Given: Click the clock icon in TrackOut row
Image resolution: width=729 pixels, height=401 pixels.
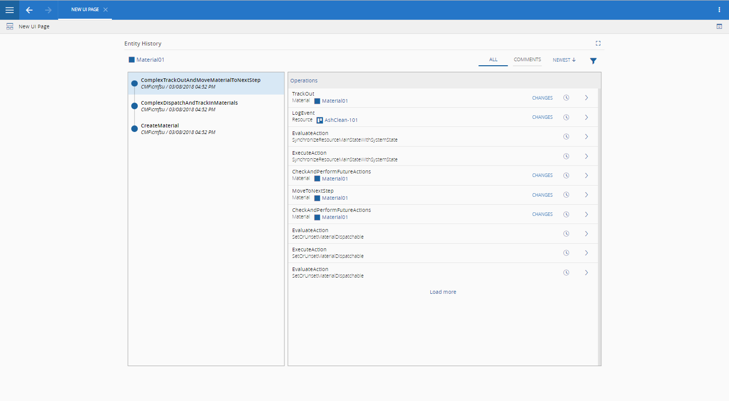Looking at the screenshot, I should pyautogui.click(x=566, y=98).
